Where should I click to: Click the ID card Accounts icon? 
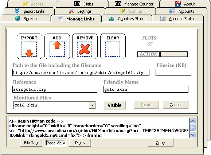pos(172,11)
